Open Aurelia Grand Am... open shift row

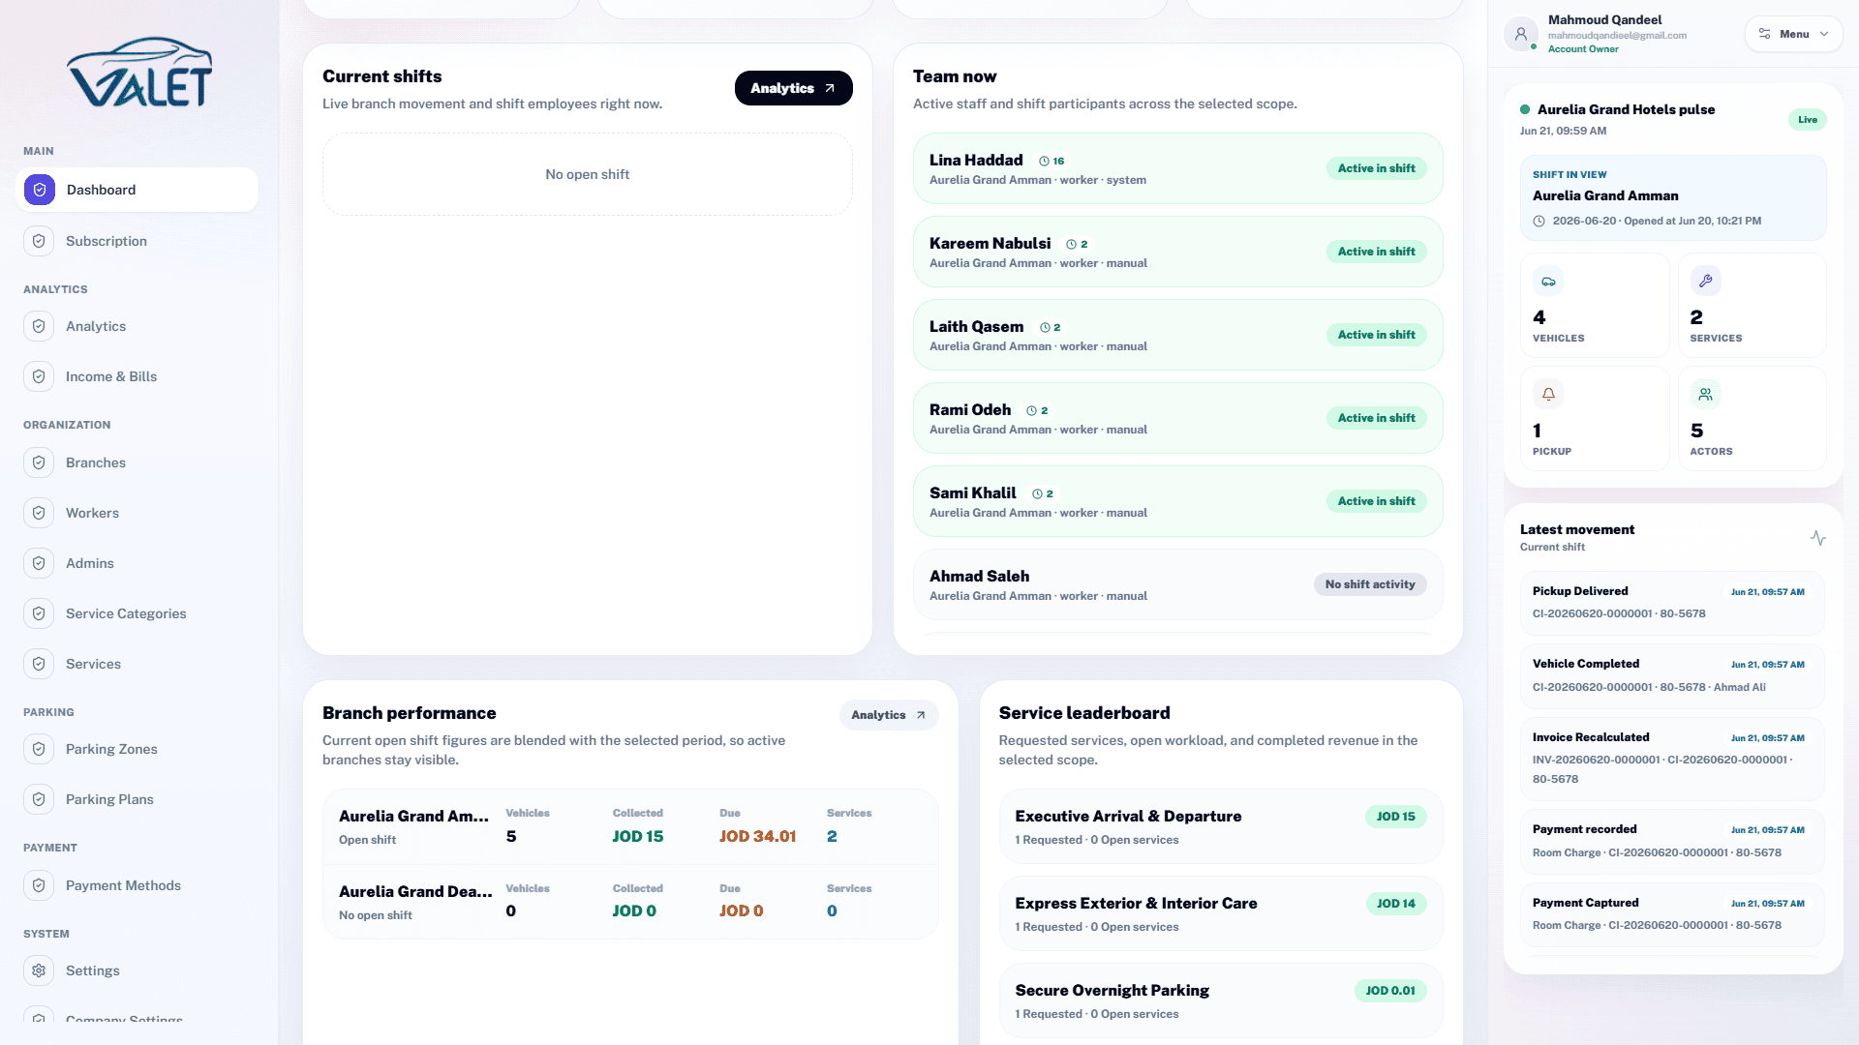tap(630, 826)
